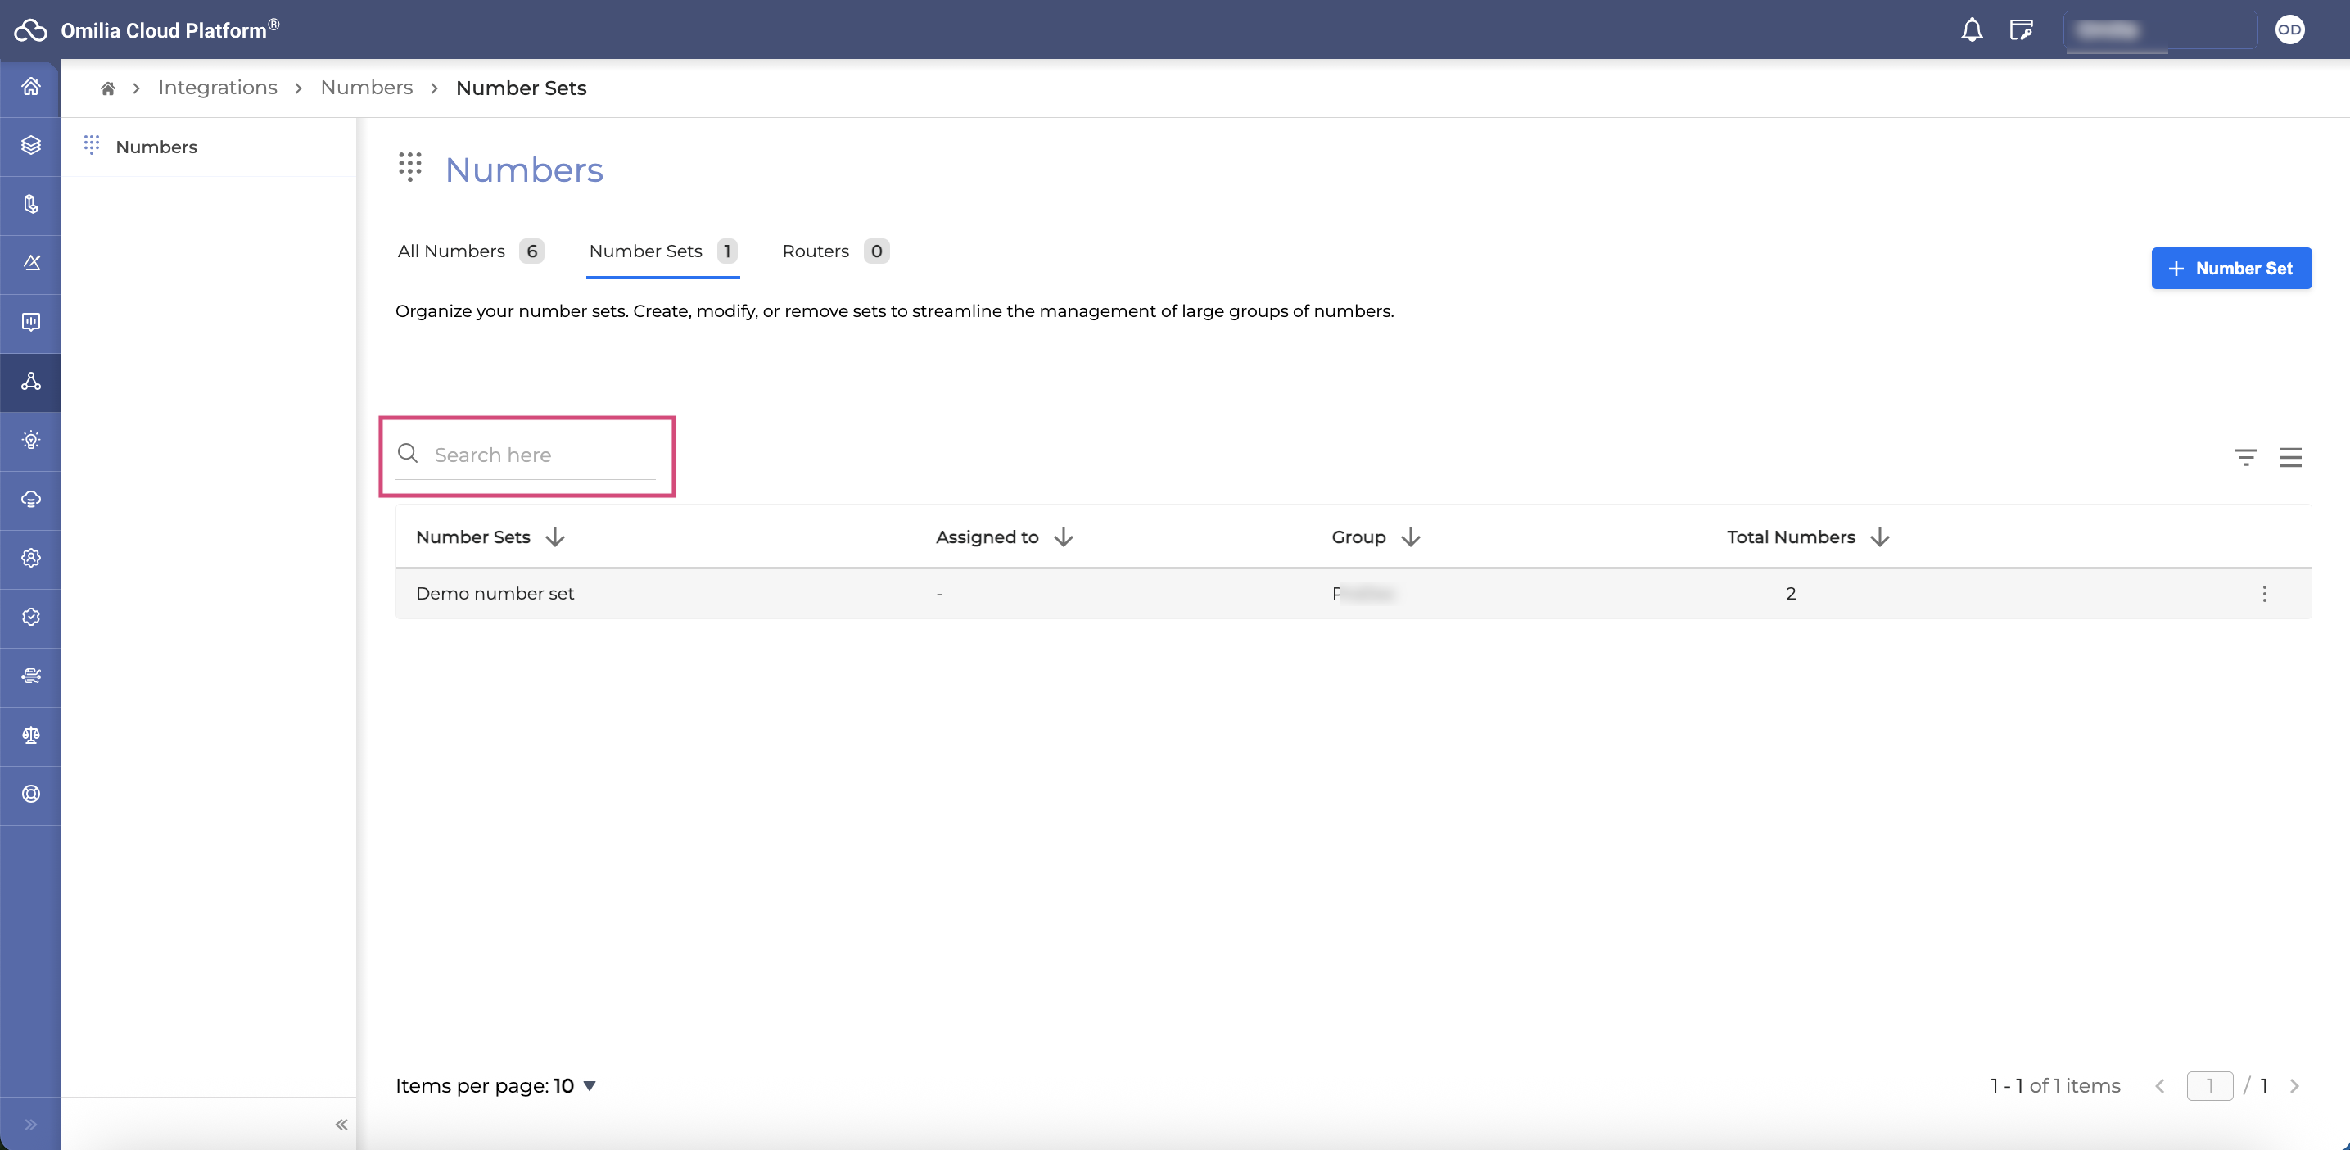2350x1150 pixels.
Task: Expand the left navigation bar at bottom
Action: pyautogui.click(x=31, y=1125)
